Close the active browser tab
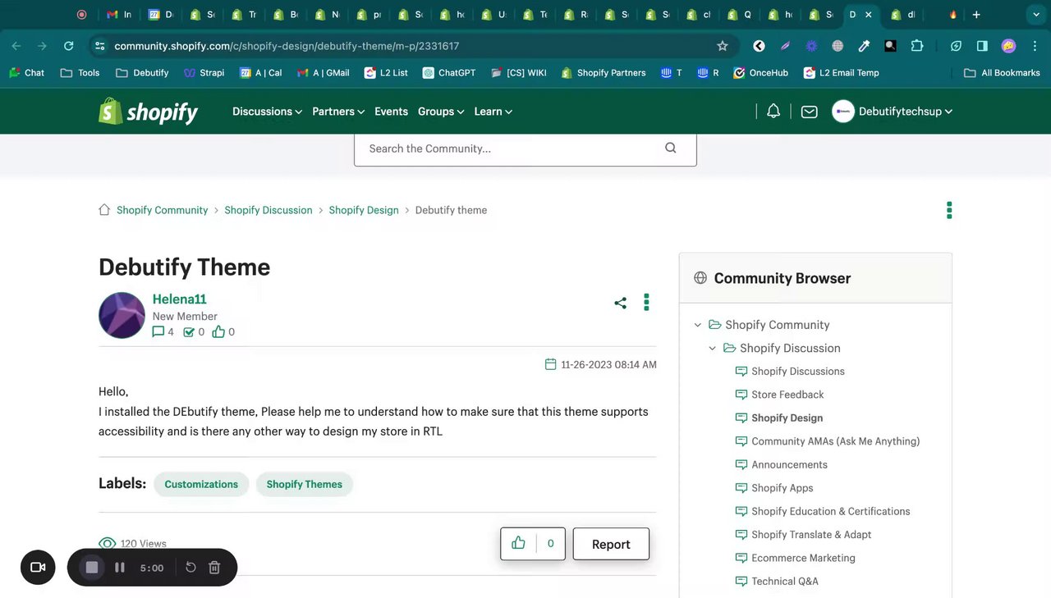 click(x=868, y=15)
